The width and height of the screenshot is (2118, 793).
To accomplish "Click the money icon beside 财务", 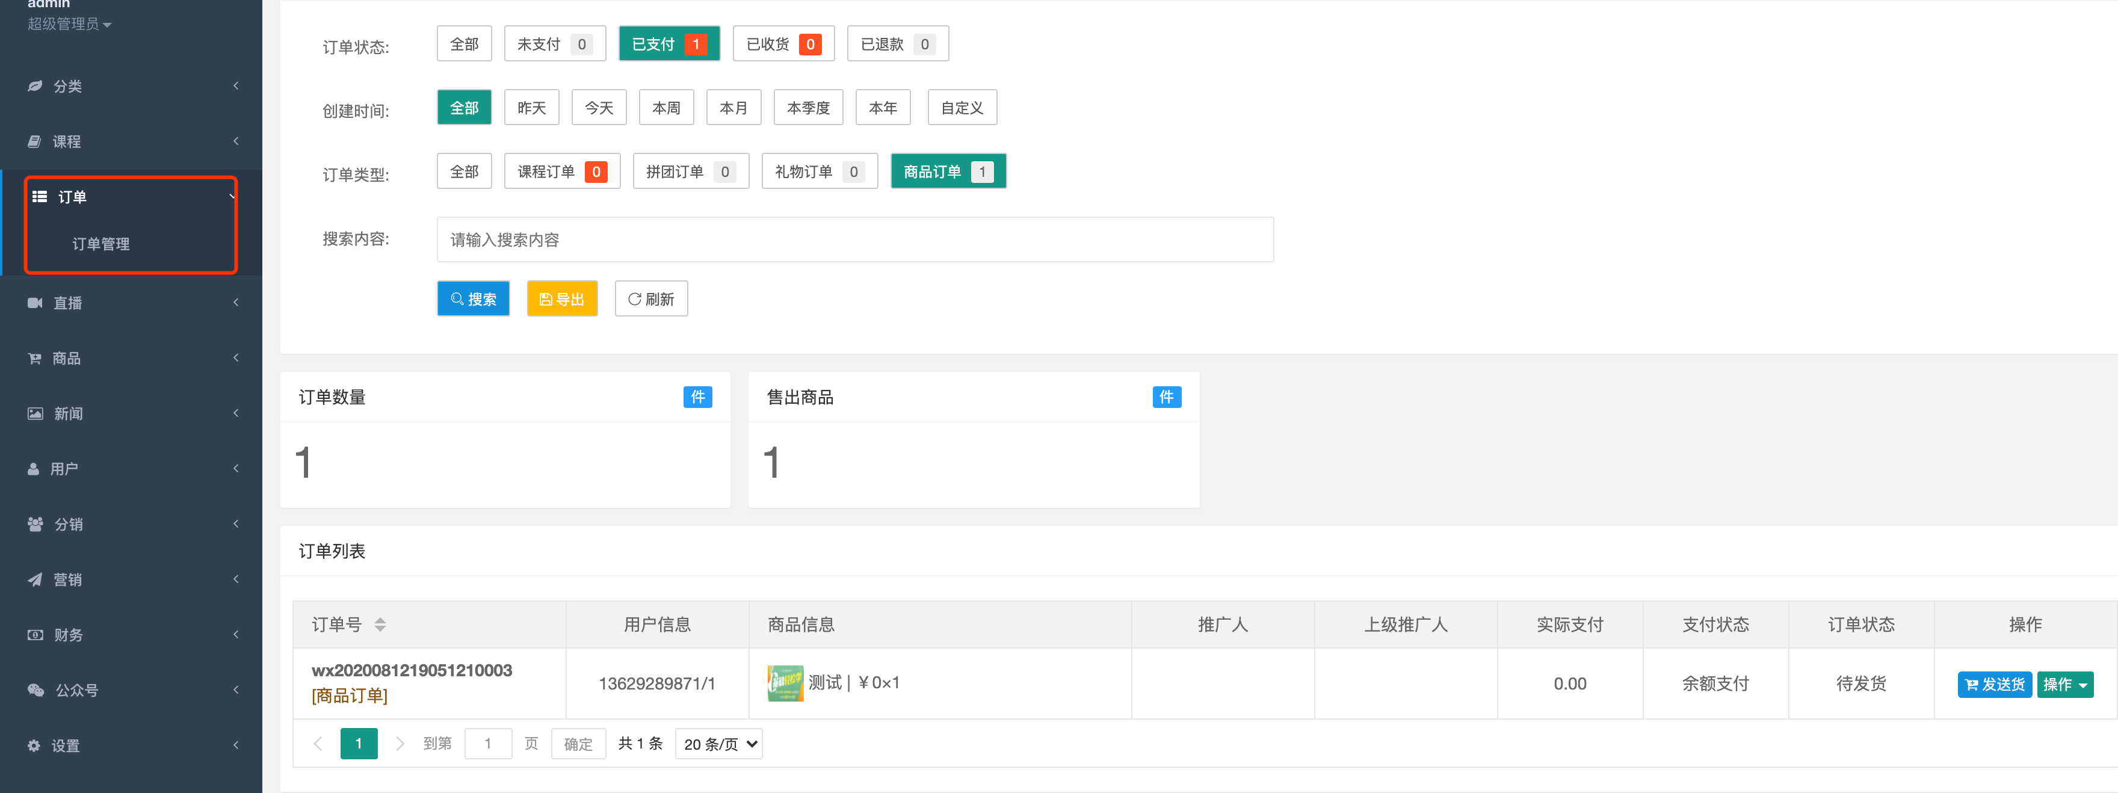I will click(36, 634).
